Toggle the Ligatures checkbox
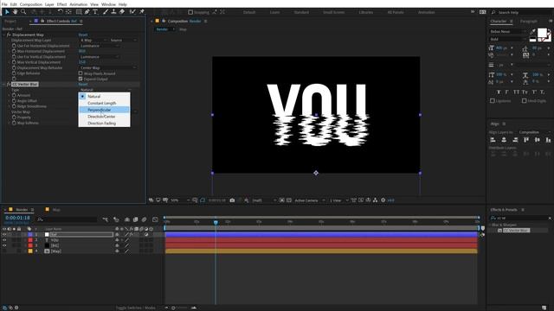Viewport: 554px width, 311px height. [493, 101]
